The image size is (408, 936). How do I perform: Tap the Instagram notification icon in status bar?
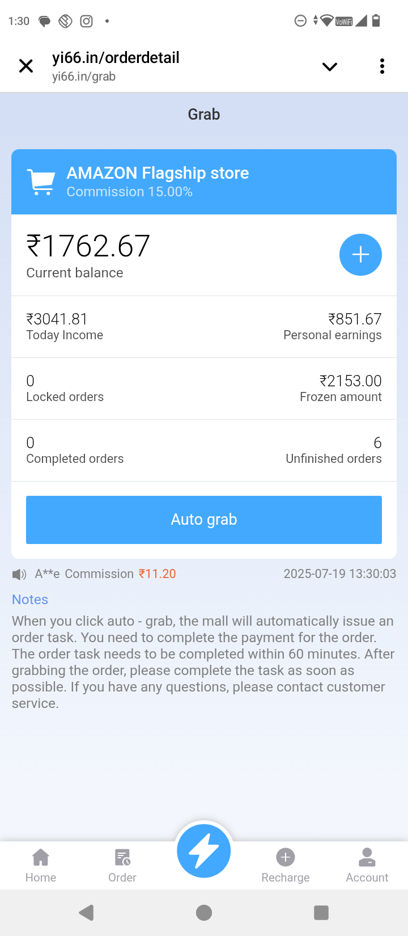click(x=86, y=22)
